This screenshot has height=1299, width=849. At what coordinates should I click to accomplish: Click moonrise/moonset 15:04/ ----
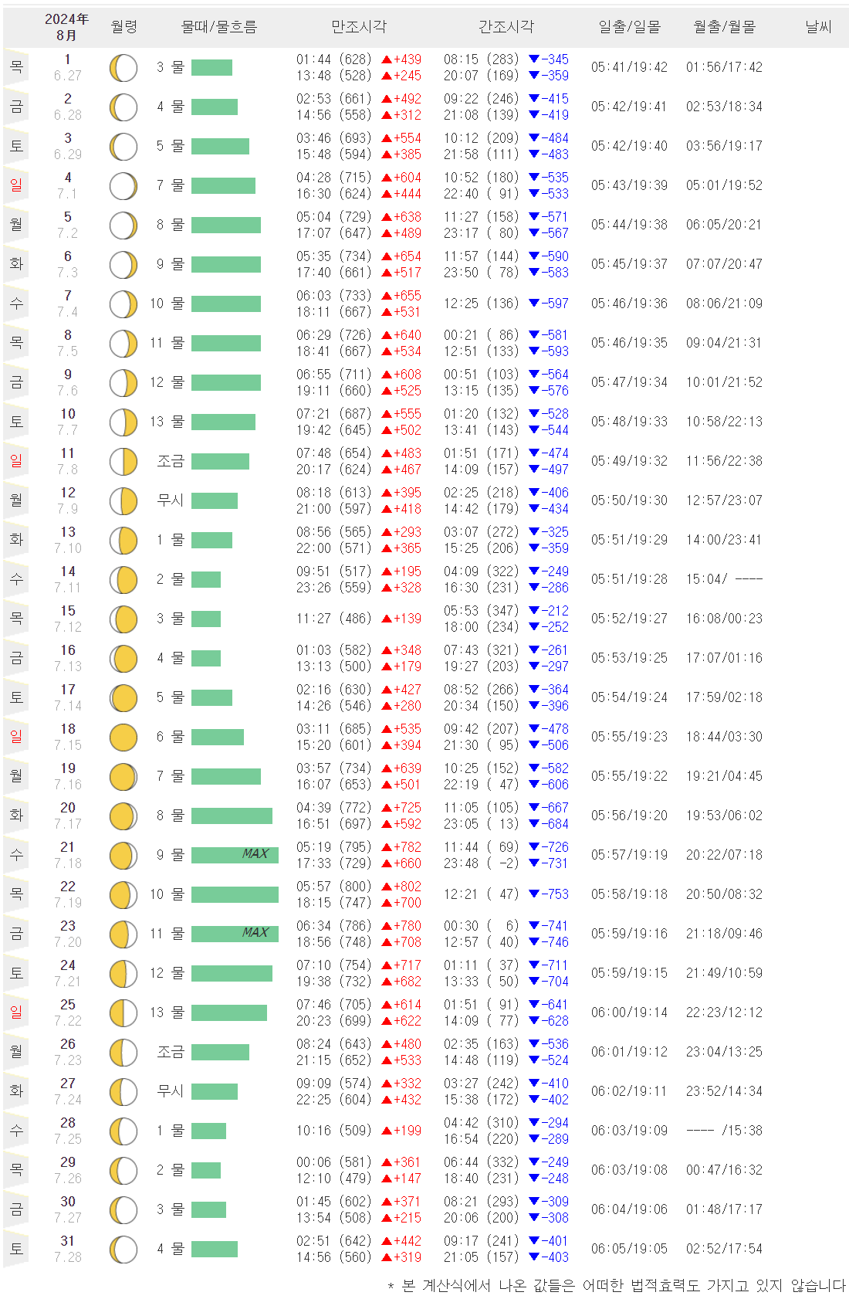[x=724, y=579]
